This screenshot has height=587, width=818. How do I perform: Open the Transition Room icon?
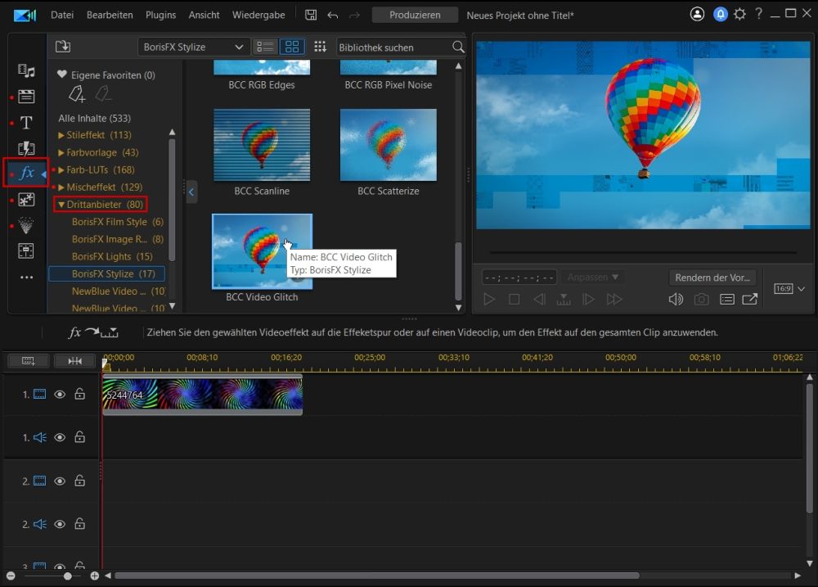26,148
